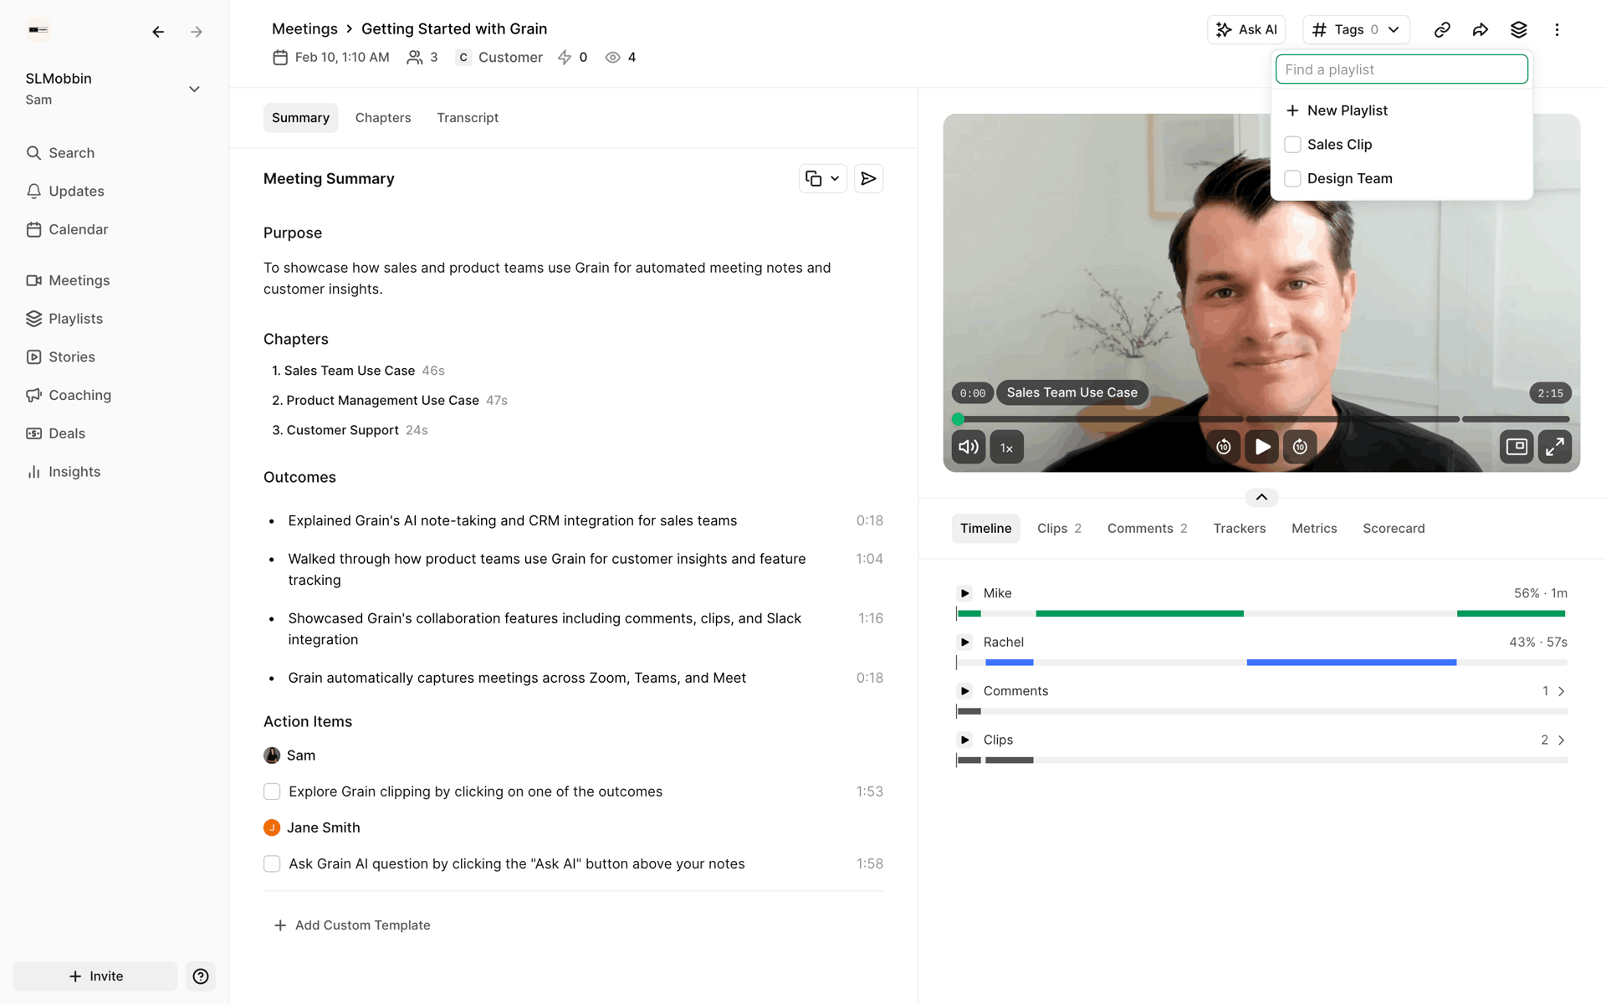Open Insights in the sidebar
This screenshot has height=1004, width=1606.
tap(63, 472)
